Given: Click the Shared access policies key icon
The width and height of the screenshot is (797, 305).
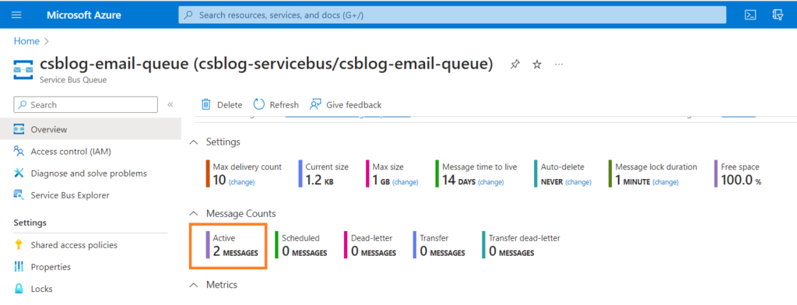Looking at the screenshot, I should [19, 244].
